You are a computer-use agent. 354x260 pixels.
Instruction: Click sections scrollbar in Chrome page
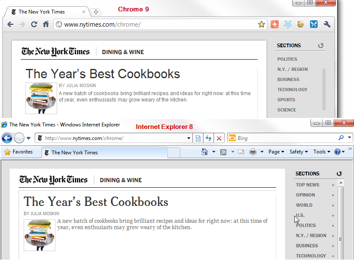[x=324, y=89]
